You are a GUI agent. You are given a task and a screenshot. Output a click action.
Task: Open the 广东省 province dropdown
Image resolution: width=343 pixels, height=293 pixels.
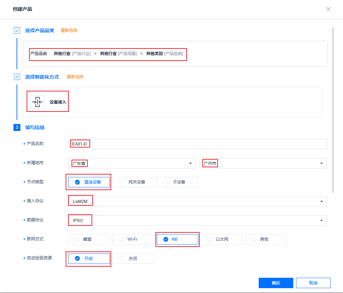[133, 163]
